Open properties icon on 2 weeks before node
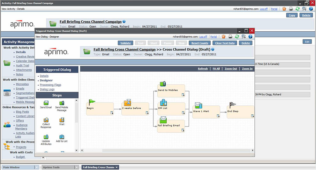This screenshot has height=170, width=316. pyautogui.click(x=147, y=113)
